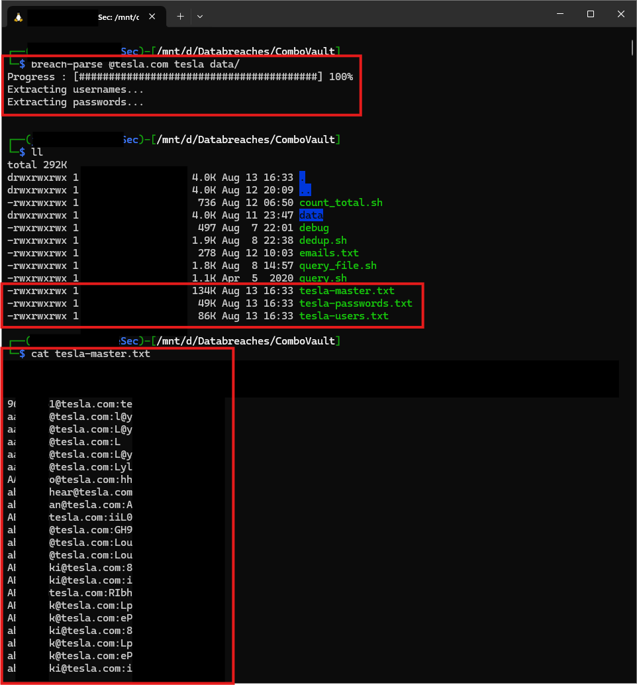Image resolution: width=637 pixels, height=685 pixels.
Task: Expand the new tab profile dropdown chevron
Action: coord(200,16)
